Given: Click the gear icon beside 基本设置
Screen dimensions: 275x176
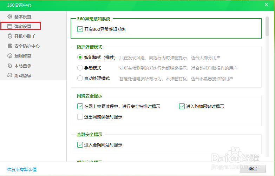Looking at the screenshot, I should click(x=9, y=16).
